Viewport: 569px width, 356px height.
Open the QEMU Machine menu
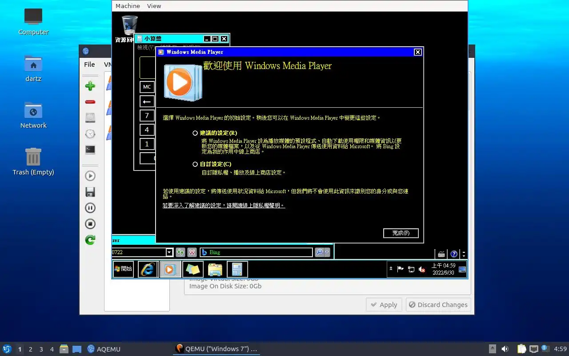pyautogui.click(x=128, y=6)
